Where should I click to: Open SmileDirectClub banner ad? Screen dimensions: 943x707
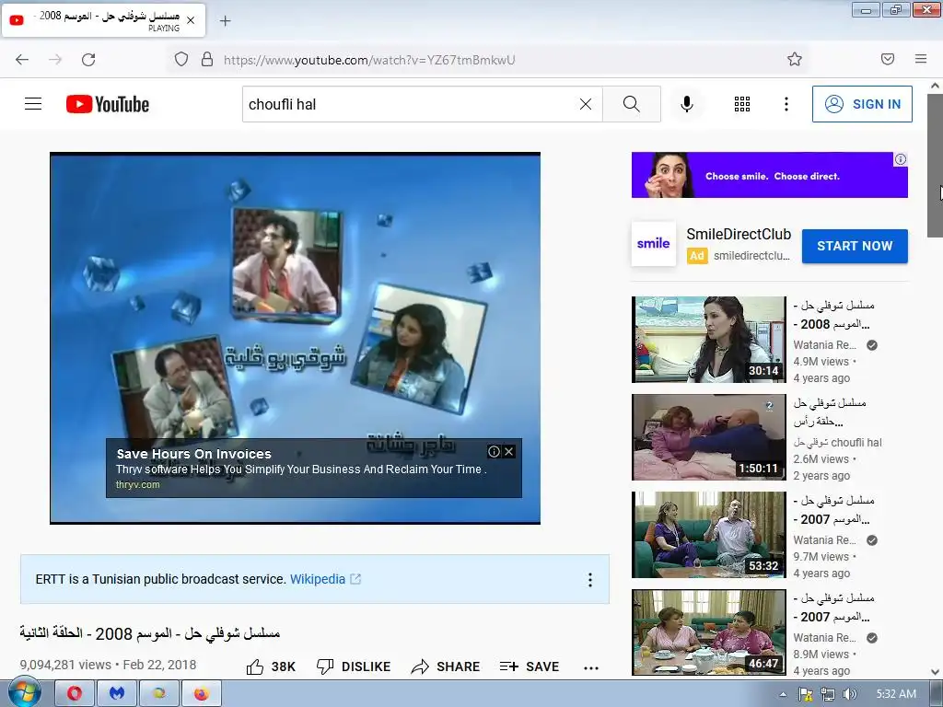[x=769, y=175]
